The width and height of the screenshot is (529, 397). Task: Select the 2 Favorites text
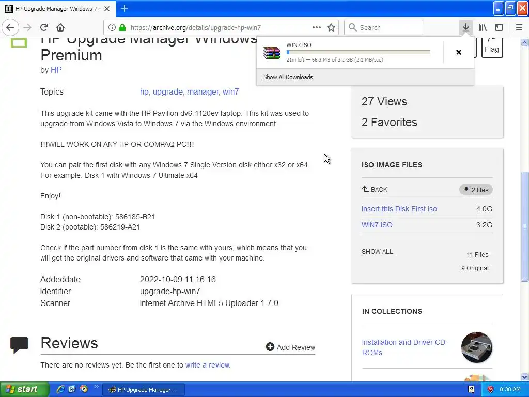390,122
